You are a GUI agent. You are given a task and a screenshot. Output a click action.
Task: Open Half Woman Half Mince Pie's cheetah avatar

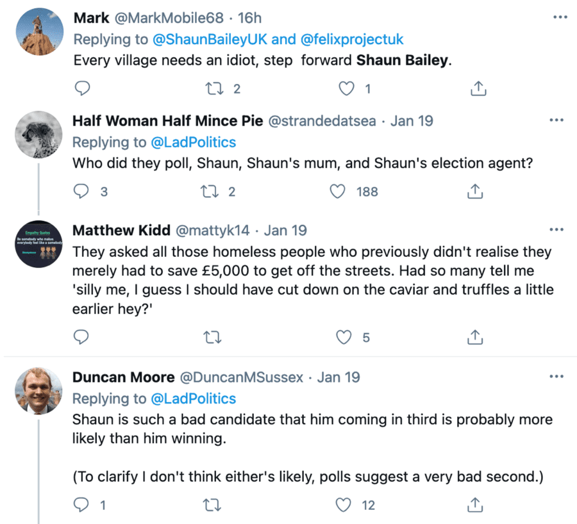(x=38, y=135)
